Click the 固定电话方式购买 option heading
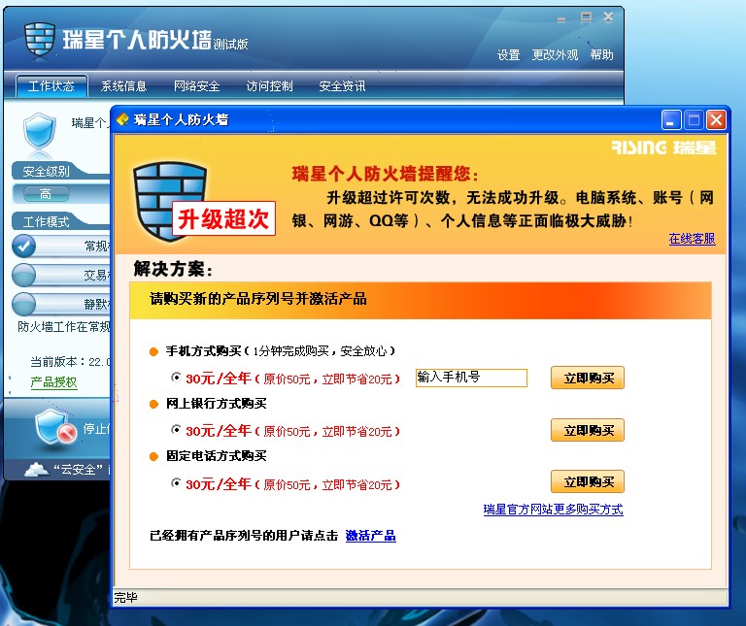 pyautogui.click(x=216, y=456)
